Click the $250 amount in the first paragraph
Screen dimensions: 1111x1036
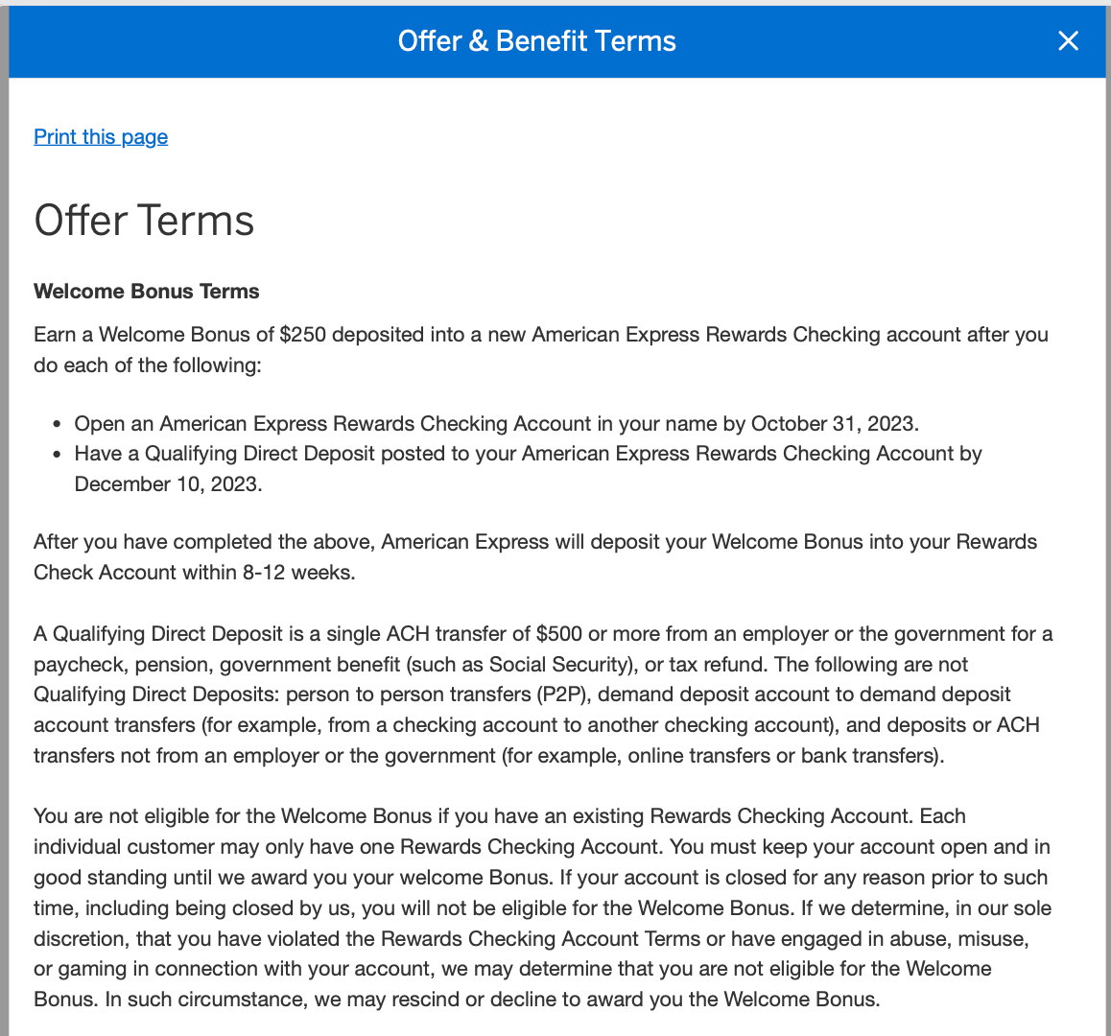[302, 335]
